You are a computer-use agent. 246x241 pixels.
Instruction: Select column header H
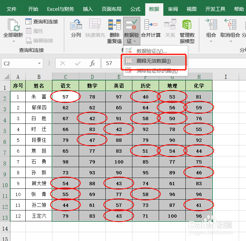[x=199, y=77]
